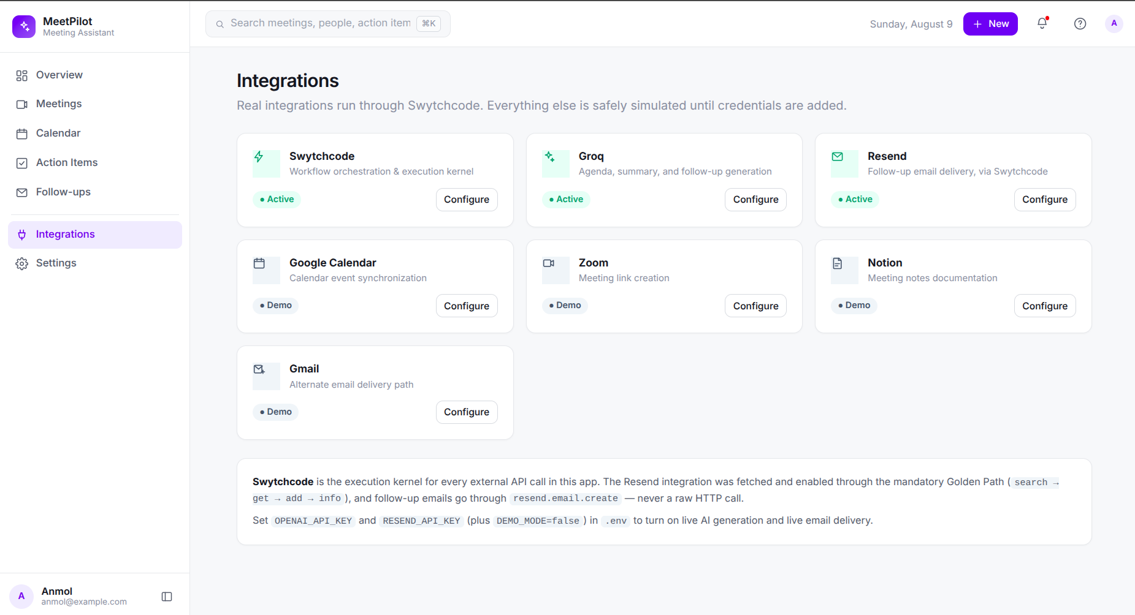This screenshot has height=615, width=1135.
Task: Click the New button
Action: (x=990, y=24)
